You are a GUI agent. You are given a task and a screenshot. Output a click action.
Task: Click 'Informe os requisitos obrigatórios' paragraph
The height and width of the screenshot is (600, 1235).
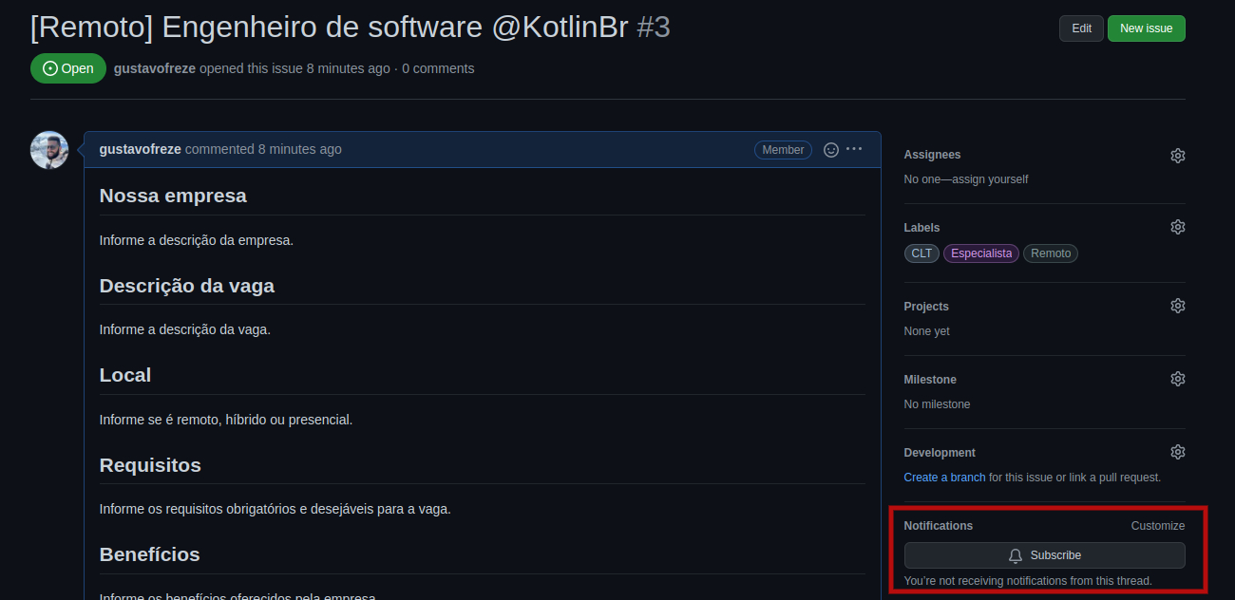(x=275, y=509)
